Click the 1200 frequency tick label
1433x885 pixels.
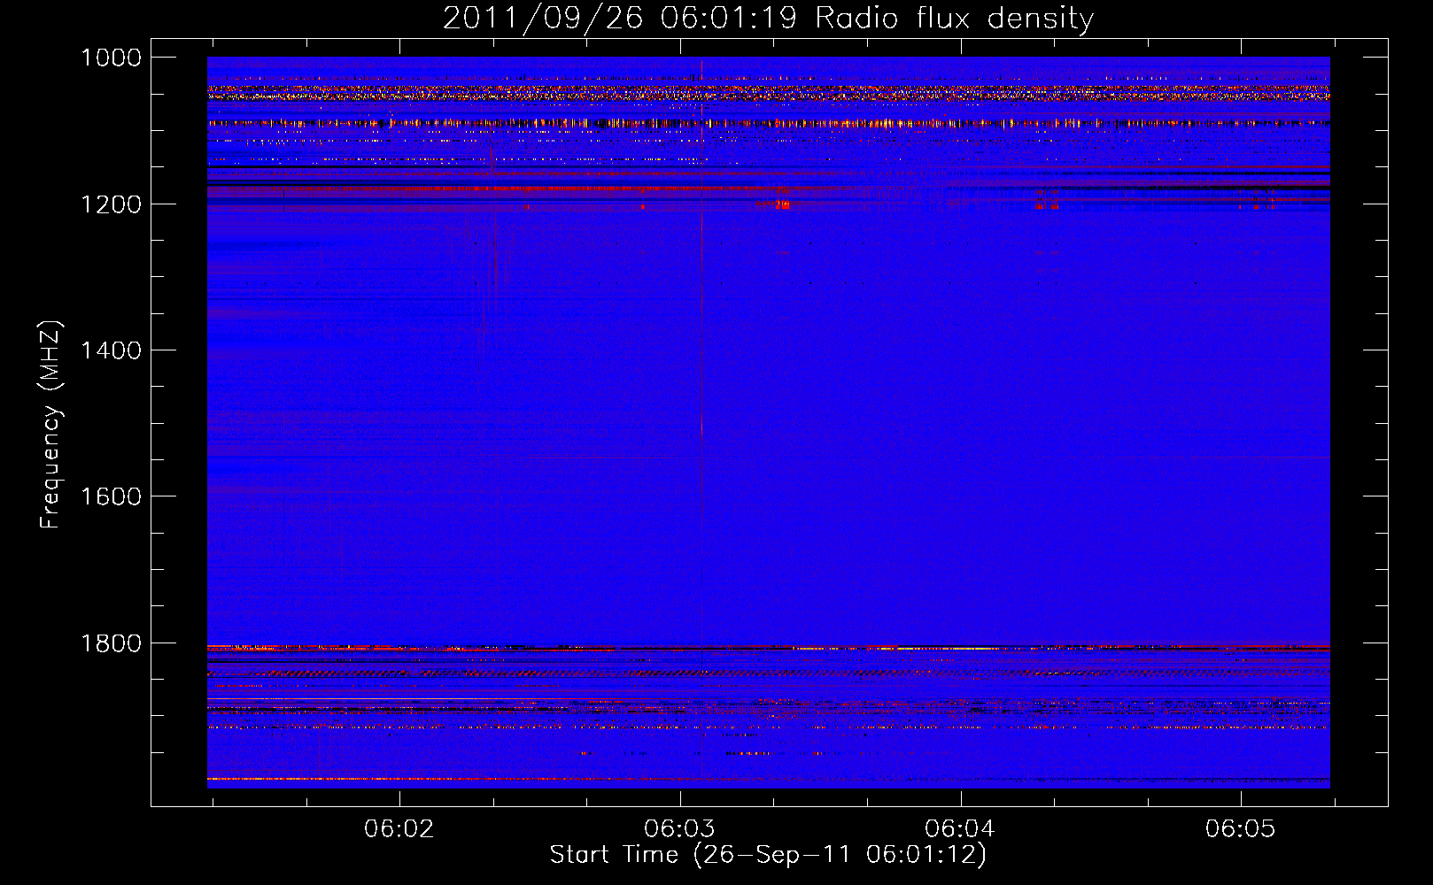111,204
